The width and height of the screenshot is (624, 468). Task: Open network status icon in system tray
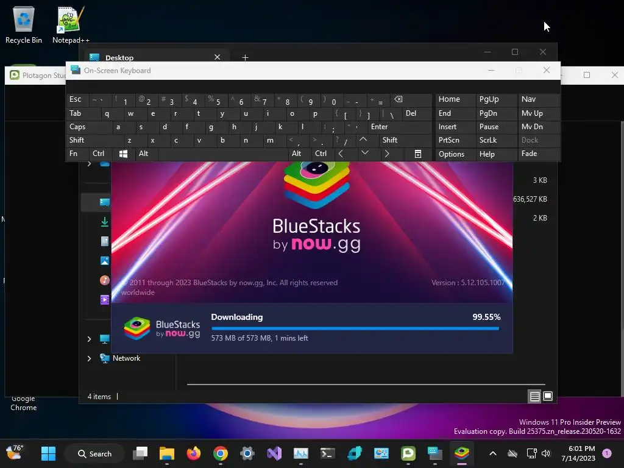[x=531, y=453]
